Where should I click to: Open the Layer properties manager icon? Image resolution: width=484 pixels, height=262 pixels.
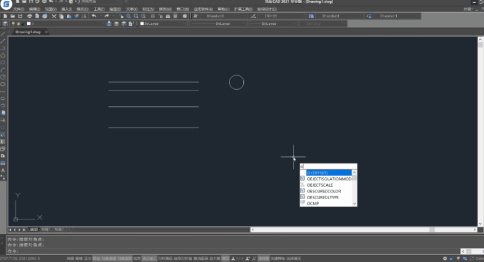click(x=5, y=24)
